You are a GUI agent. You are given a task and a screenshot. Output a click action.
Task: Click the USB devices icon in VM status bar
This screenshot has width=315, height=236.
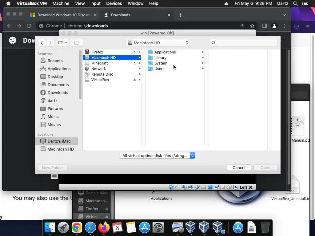pyautogui.click(x=197, y=187)
